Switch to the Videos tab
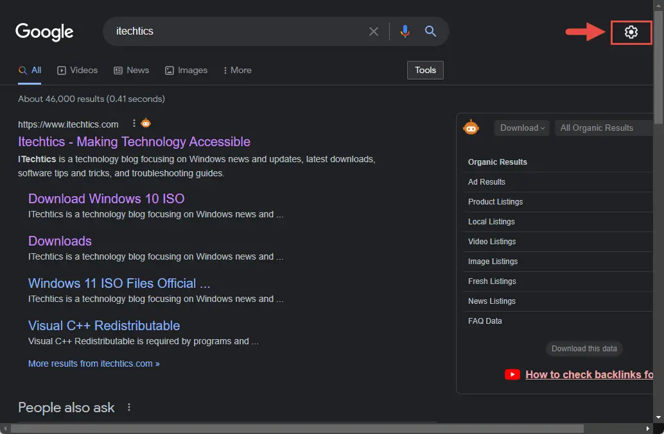664x434 pixels. pos(78,70)
